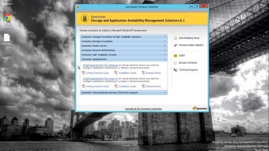Open VMware Release Notes link
Viewport: 269px width, 151px height.
(x=153, y=73)
